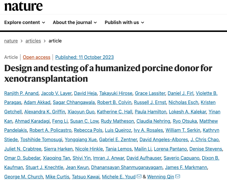Open author Ranjith P. Anand
Screen dimensions: 227x181
point(21,93)
